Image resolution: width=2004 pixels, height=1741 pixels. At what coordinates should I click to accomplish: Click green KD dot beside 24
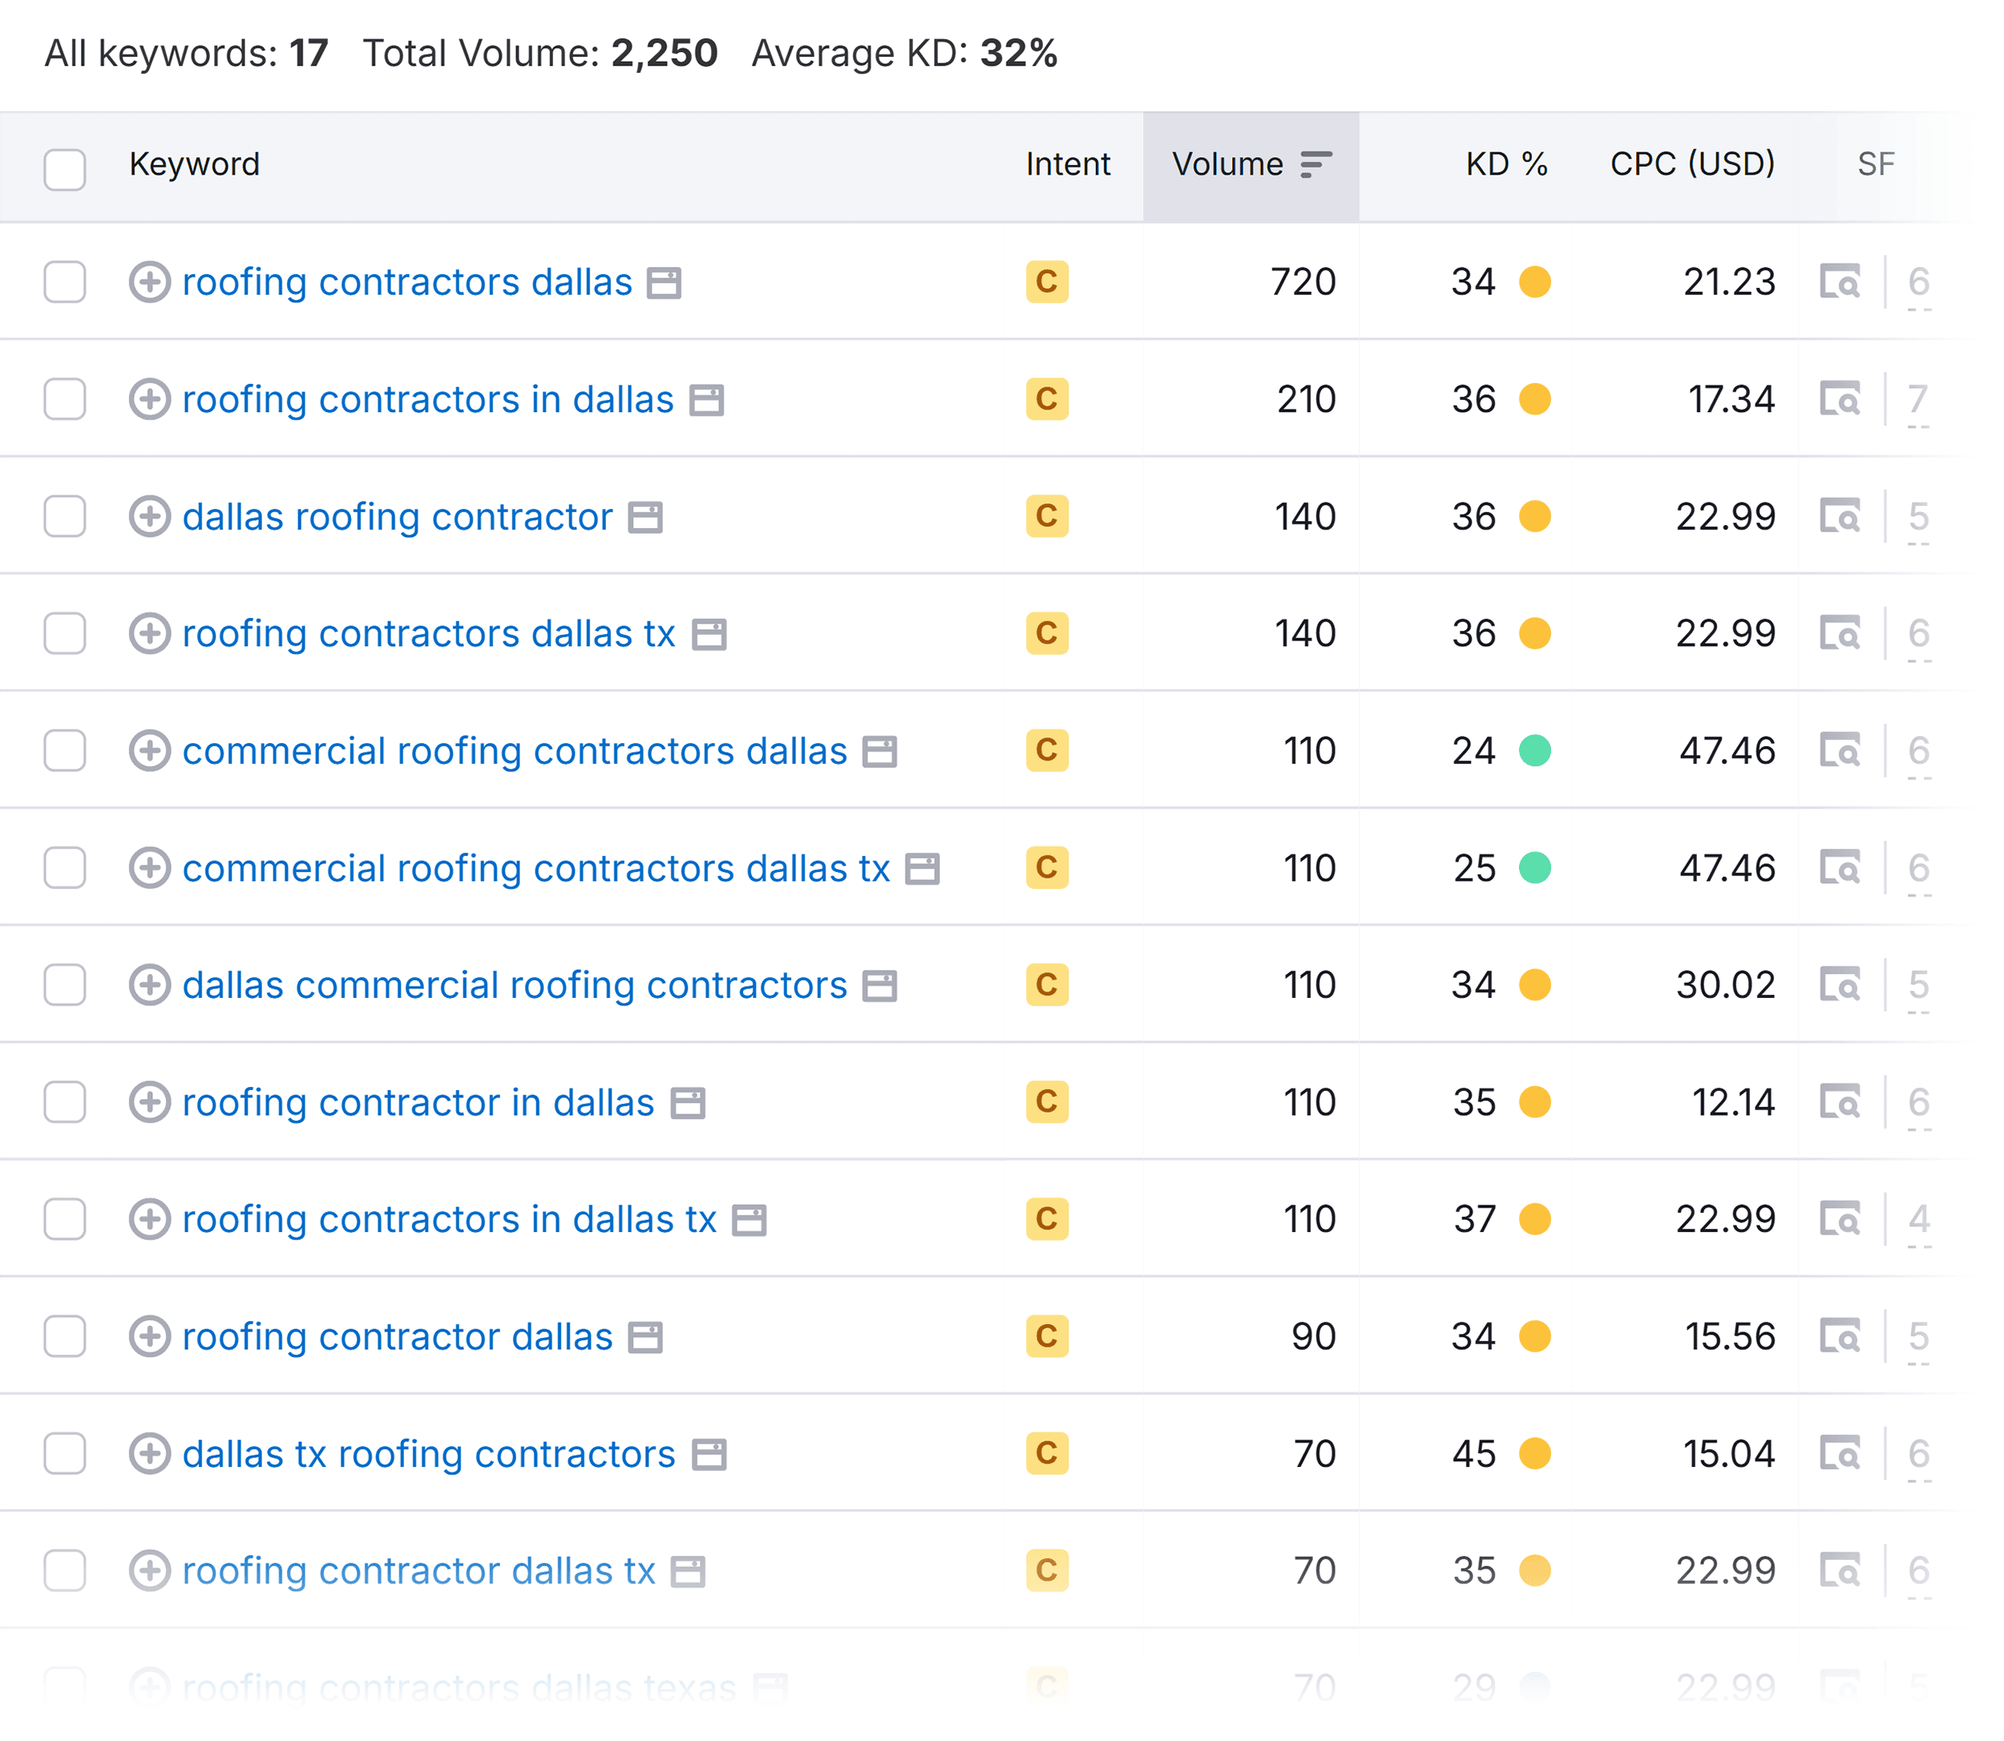(x=1535, y=751)
